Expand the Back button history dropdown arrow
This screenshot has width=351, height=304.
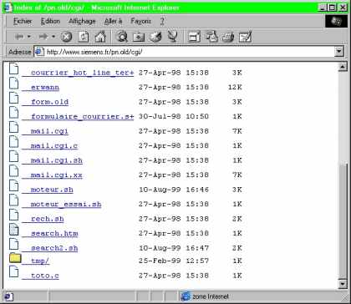pyautogui.click(x=29, y=37)
